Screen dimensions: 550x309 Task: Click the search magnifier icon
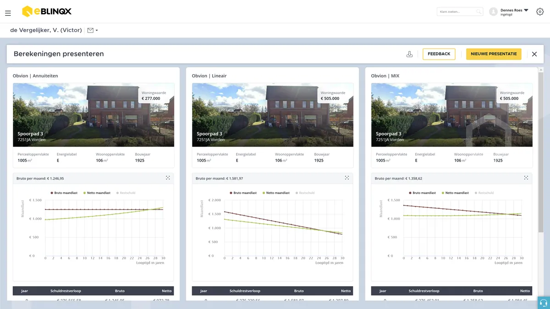[x=478, y=12]
